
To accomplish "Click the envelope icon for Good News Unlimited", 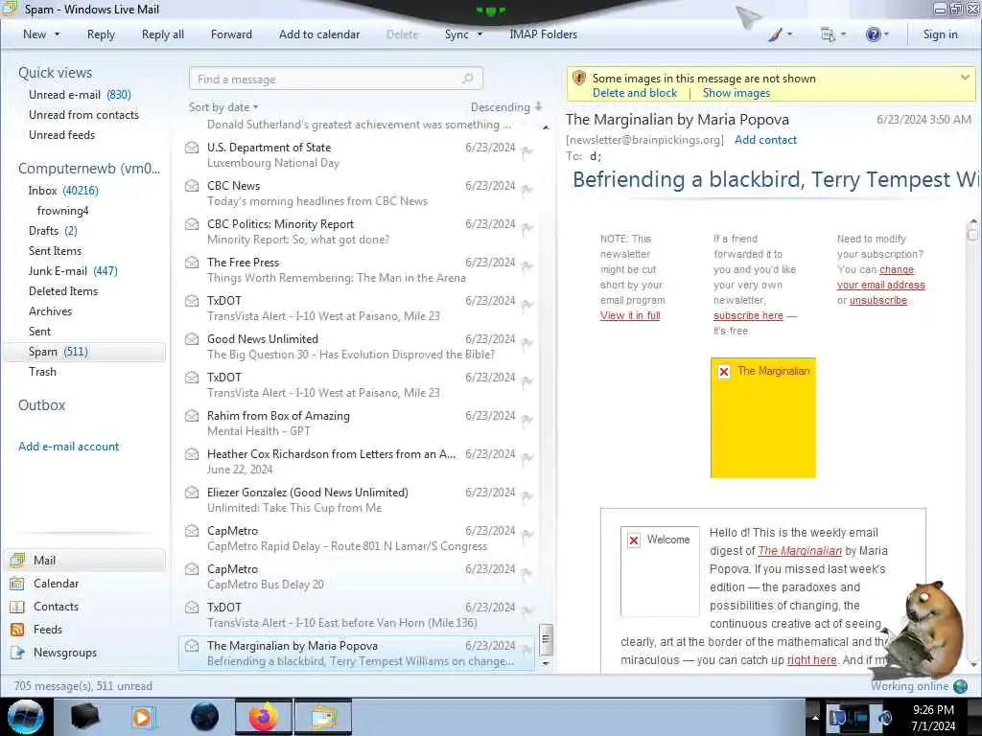I will [x=192, y=339].
